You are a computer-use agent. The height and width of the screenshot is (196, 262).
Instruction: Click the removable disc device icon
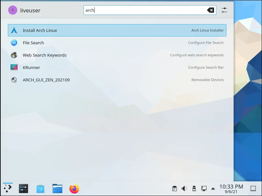coord(14,80)
